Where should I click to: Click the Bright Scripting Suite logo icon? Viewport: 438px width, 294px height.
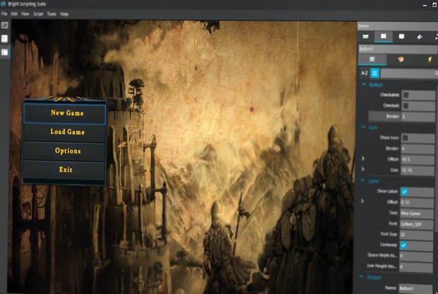(x=4, y=4)
